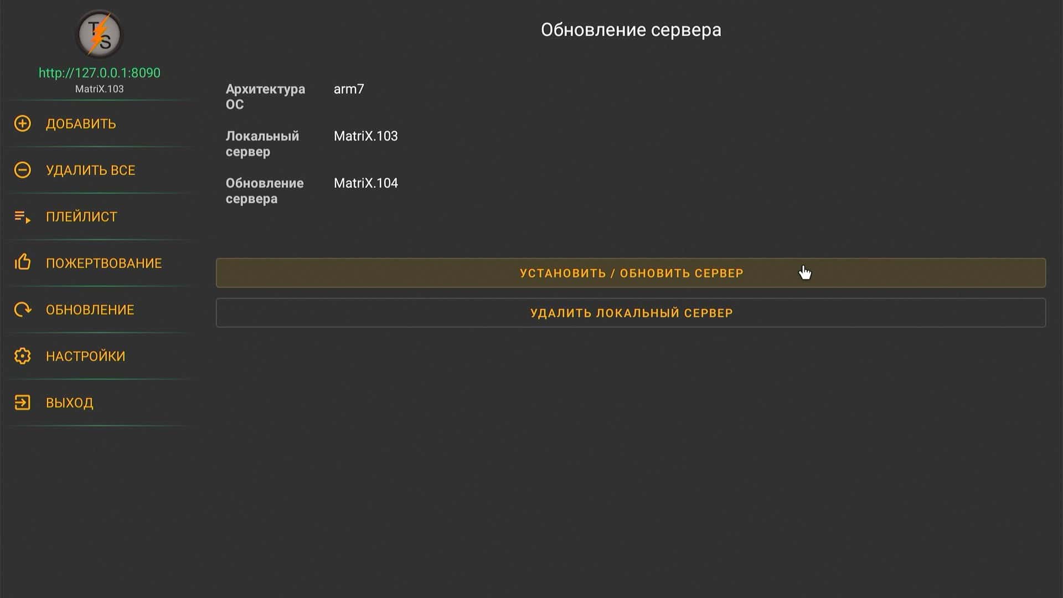Screen dimensions: 1063x598
Task: Click УДАЛИТЬ ЛОКАЛЬНЫЙ СЕРВЕР button
Action: 631,313
